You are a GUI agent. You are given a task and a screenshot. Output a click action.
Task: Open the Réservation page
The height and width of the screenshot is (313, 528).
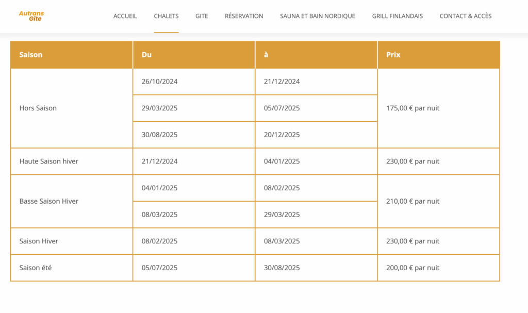tap(244, 16)
